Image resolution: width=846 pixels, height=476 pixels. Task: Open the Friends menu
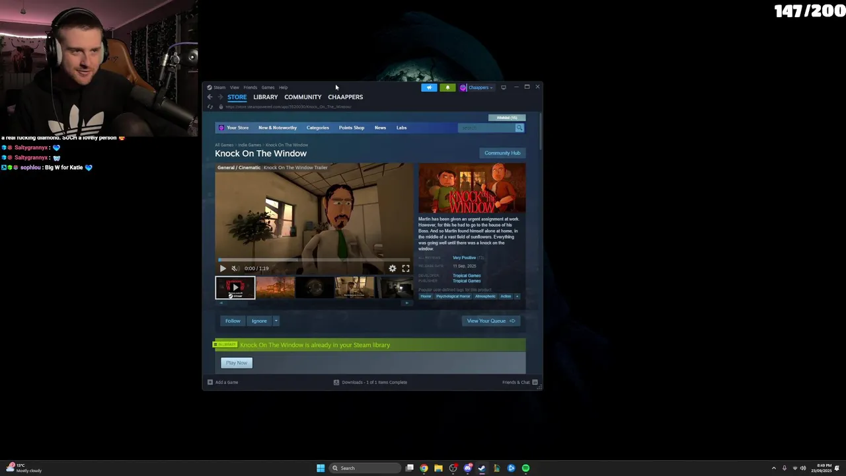(x=250, y=87)
